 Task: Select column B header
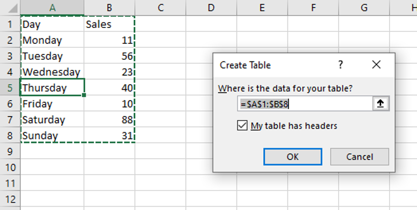pyautogui.click(x=109, y=7)
